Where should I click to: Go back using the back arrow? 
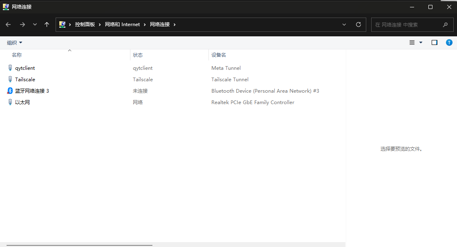click(x=8, y=25)
